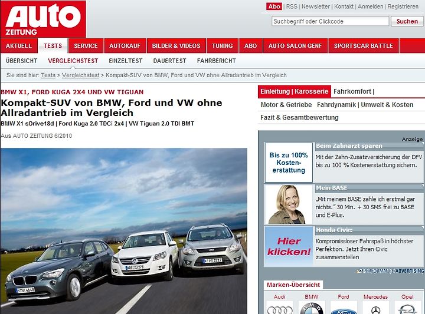Image resolution: width=425 pixels, height=314 pixels.
Task: Click the BMW X1, FORD KUGA 2X4 kicker line
Action: pos(72,92)
